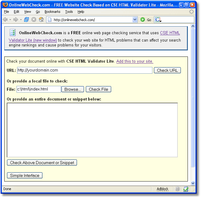Open the Help menu

pos(81,12)
